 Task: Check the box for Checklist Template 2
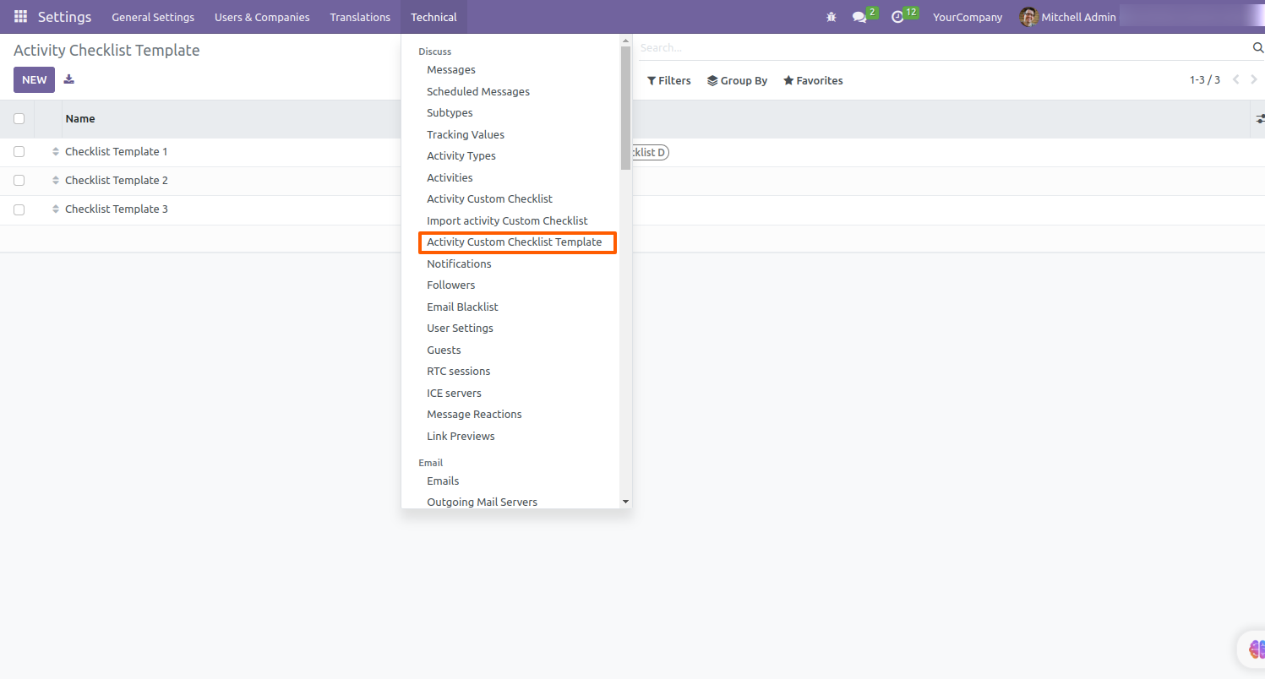(19, 181)
